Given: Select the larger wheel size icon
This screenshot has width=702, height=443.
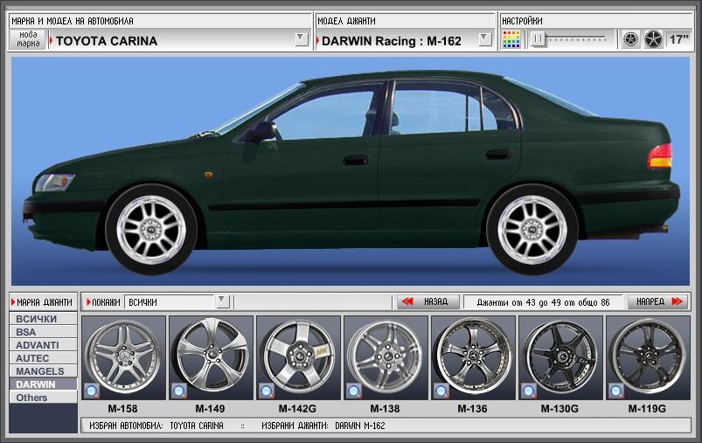Looking at the screenshot, I should 653,40.
